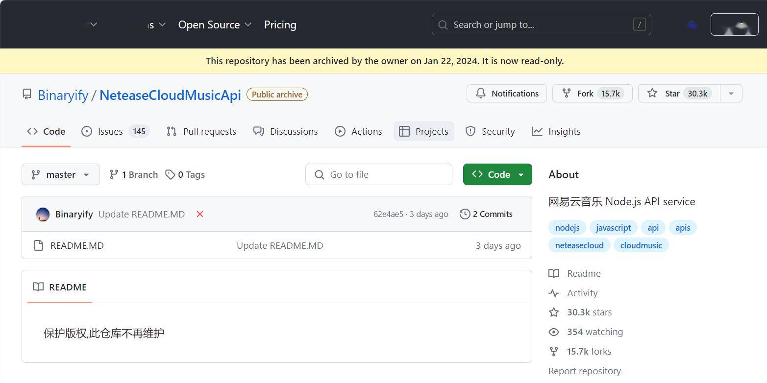This screenshot has width=767, height=383.
Task: Click the javascript topic tag
Action: (613, 228)
